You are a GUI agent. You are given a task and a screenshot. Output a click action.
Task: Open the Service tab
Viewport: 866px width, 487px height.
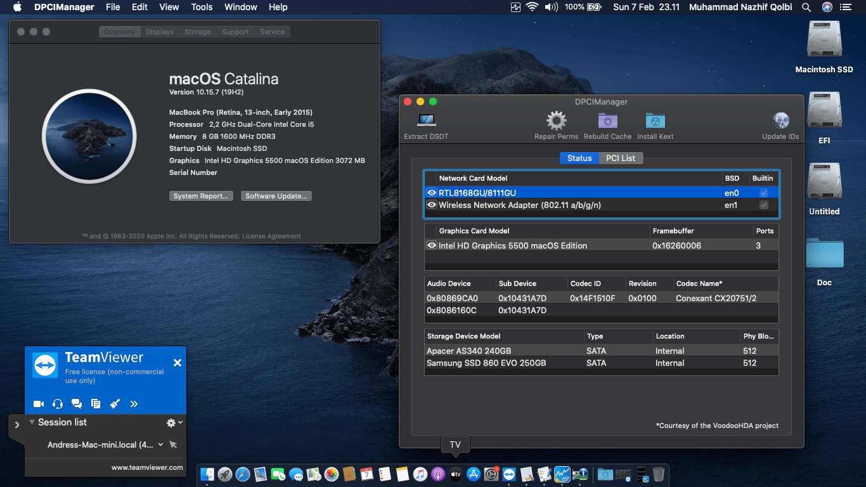click(x=273, y=32)
